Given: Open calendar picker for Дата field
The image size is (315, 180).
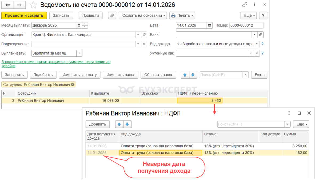Looking at the screenshot, I should [210, 25].
